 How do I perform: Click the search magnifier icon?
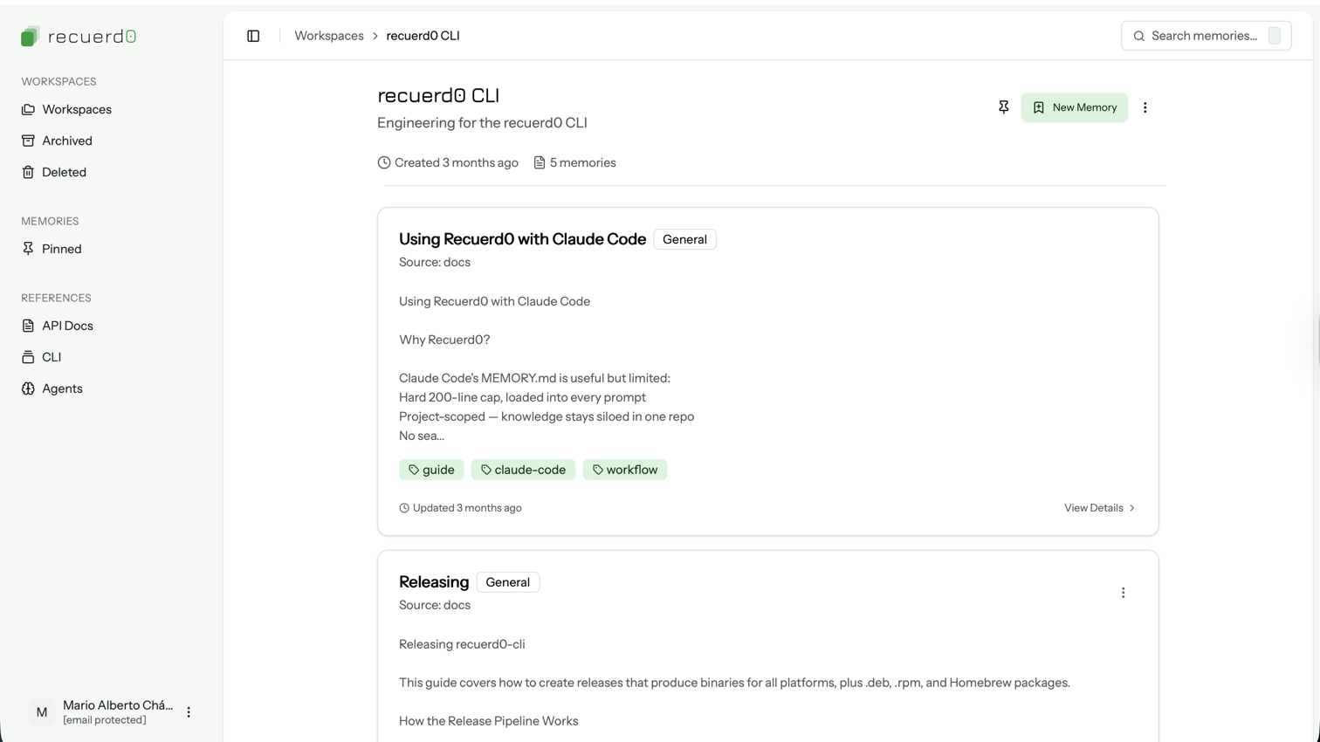tap(1138, 36)
